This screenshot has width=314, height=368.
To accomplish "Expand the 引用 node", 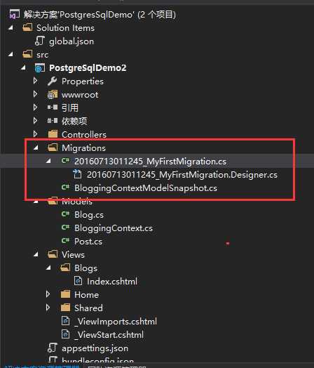I will [36, 107].
